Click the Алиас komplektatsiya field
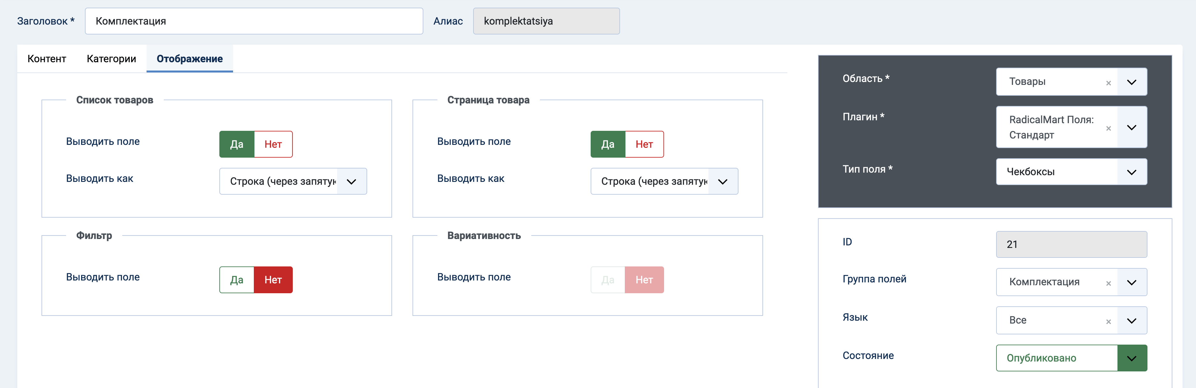This screenshot has width=1196, height=388. 546,21
